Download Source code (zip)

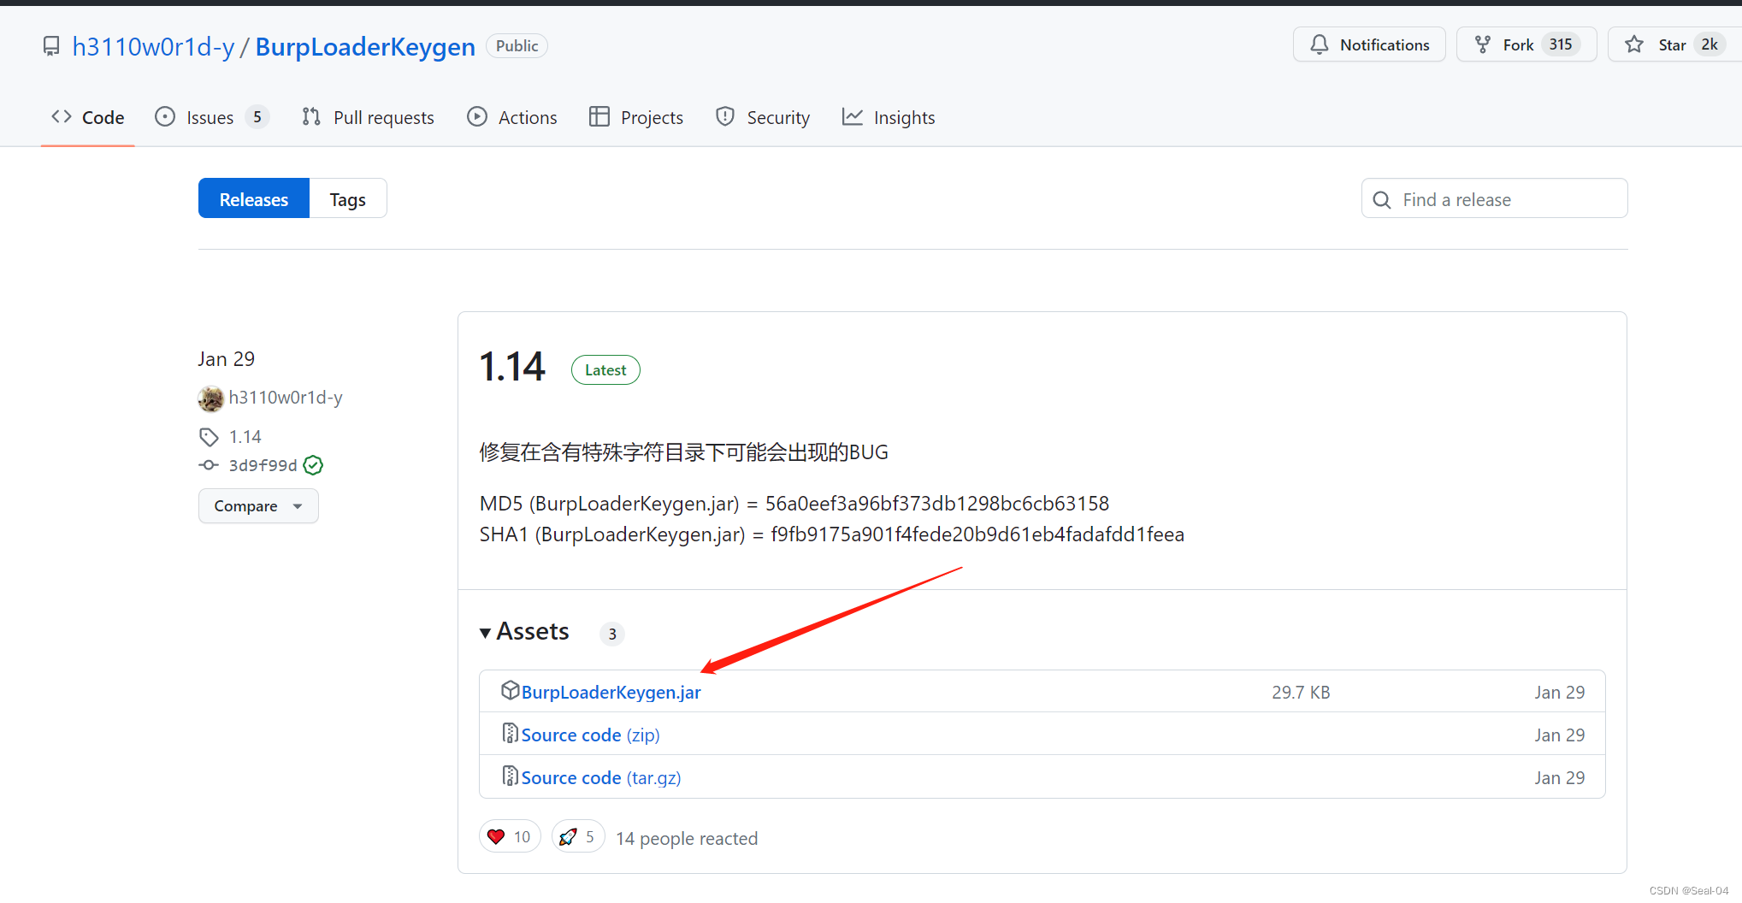591,735
